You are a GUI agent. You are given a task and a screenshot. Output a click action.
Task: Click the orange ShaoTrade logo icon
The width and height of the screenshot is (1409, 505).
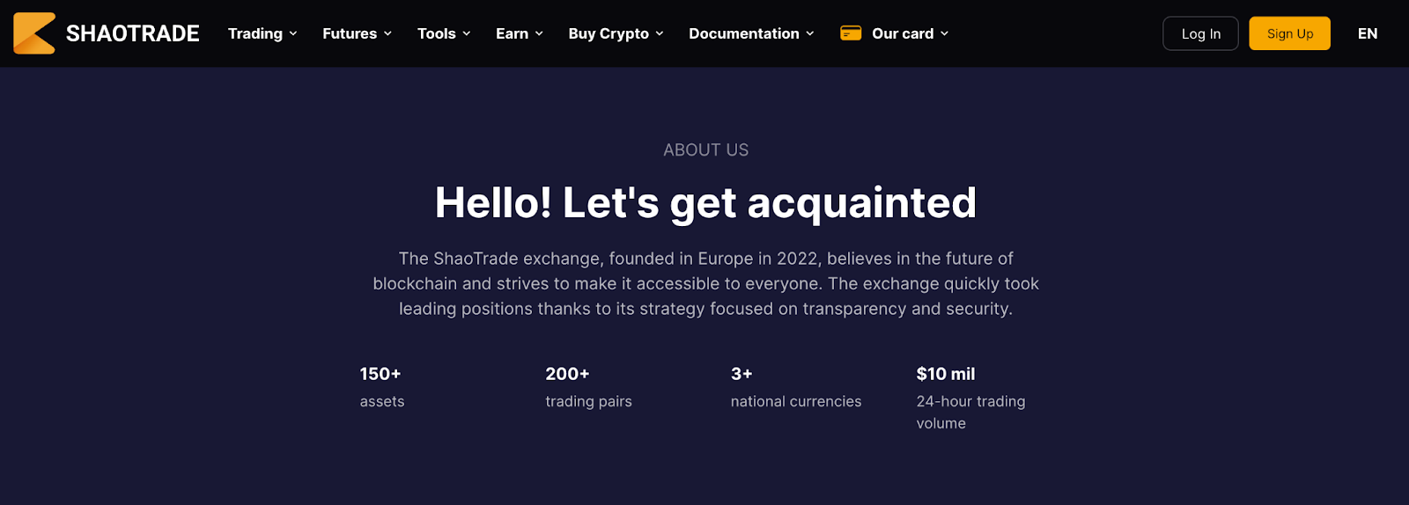(x=34, y=33)
